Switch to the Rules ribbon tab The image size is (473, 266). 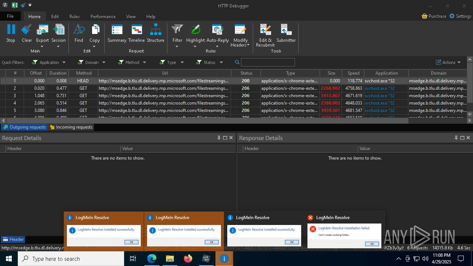pyautogui.click(x=75, y=16)
